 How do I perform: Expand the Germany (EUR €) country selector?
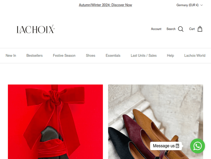pyautogui.click(x=189, y=5)
